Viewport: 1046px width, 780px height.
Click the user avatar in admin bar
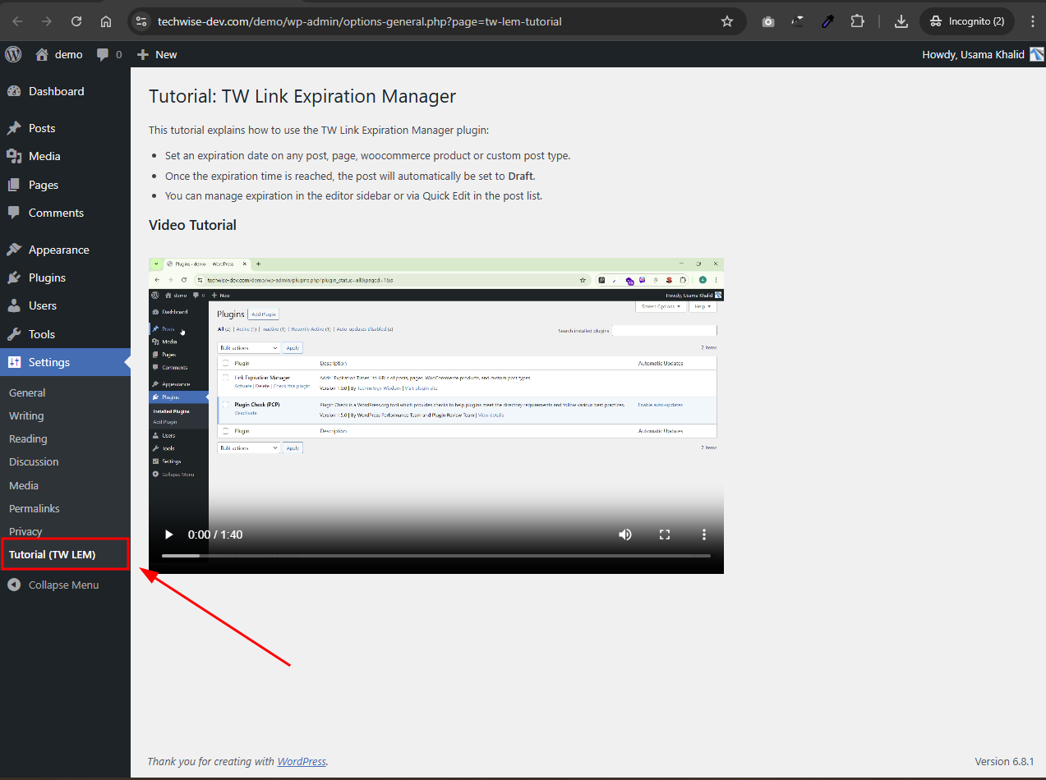tap(1037, 54)
